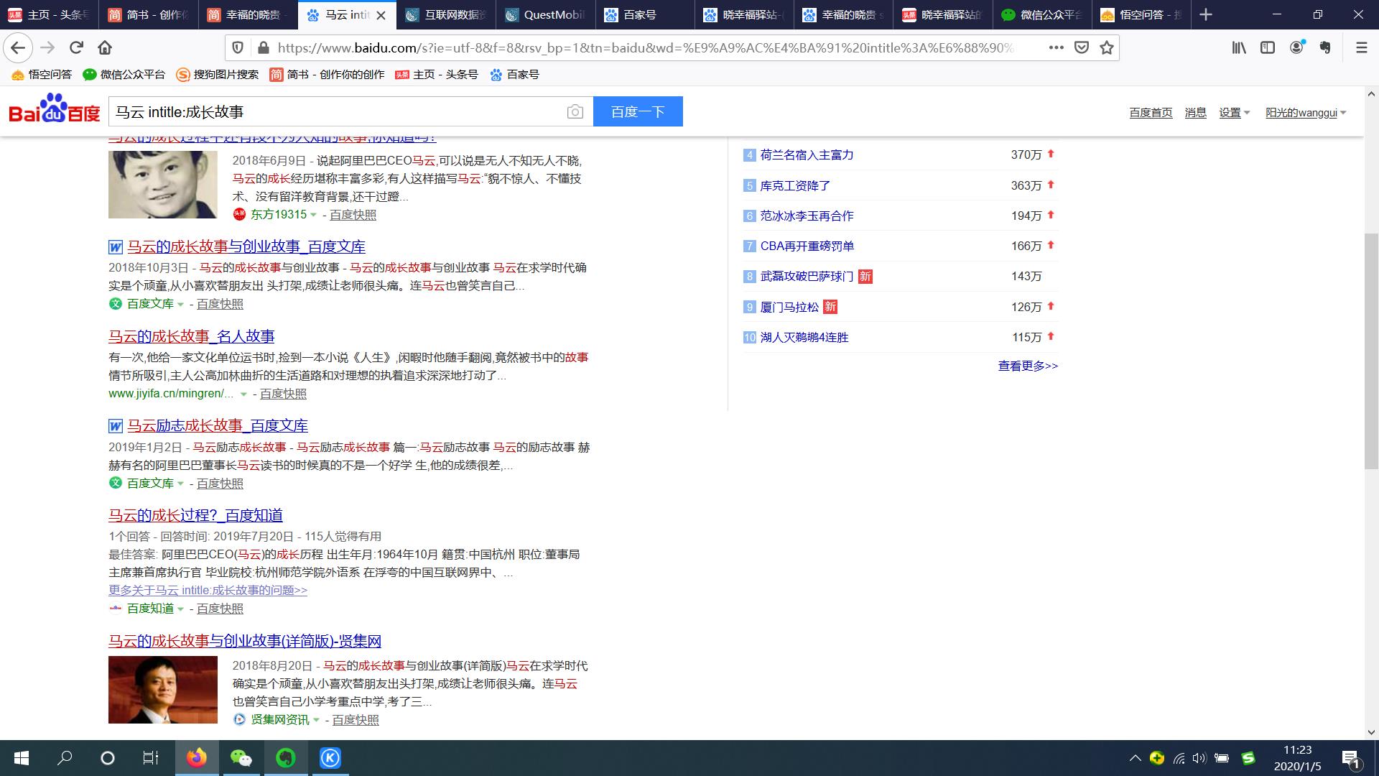Close the active 马云 intitle tab
Image resolution: width=1379 pixels, height=776 pixels.
(381, 15)
